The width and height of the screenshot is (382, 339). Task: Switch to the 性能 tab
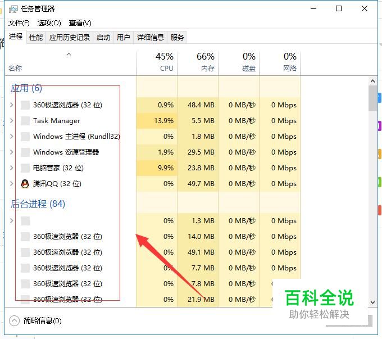36,38
